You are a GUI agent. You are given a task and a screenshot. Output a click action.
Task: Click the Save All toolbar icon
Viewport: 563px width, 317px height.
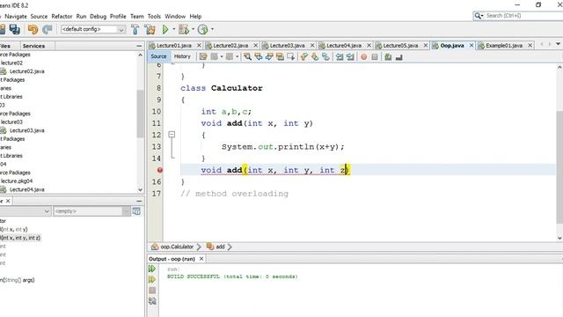pos(14,29)
